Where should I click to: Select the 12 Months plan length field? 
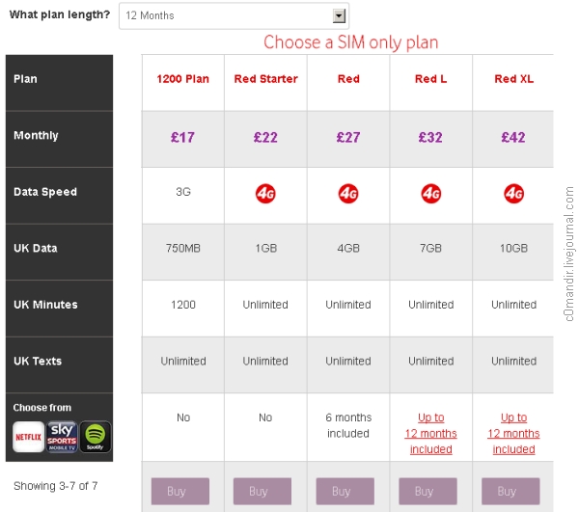click(x=234, y=15)
